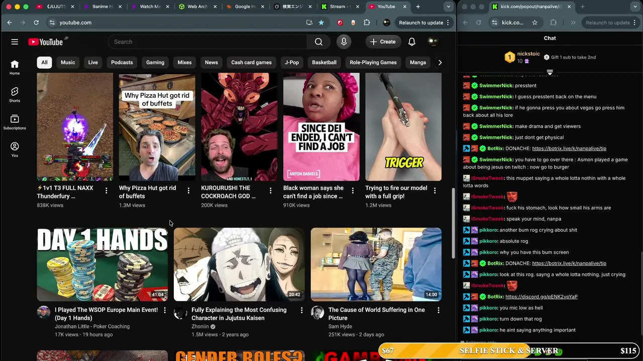Open options for Jujutsu Kaisen explanation video
This screenshot has width=643, height=361.
click(x=301, y=310)
